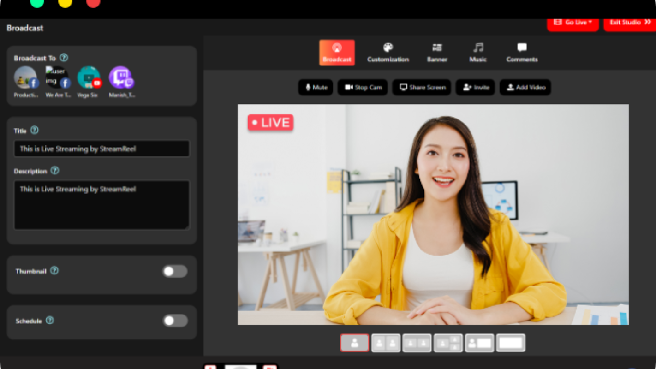Click the Share Screen button
Screen dimensions: 656x369
[x=422, y=87]
